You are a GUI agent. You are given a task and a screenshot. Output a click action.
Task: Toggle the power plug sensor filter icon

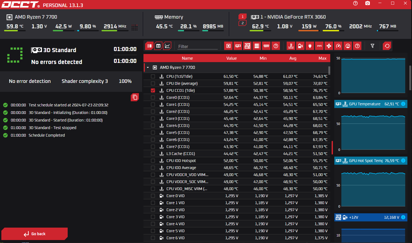(310, 46)
